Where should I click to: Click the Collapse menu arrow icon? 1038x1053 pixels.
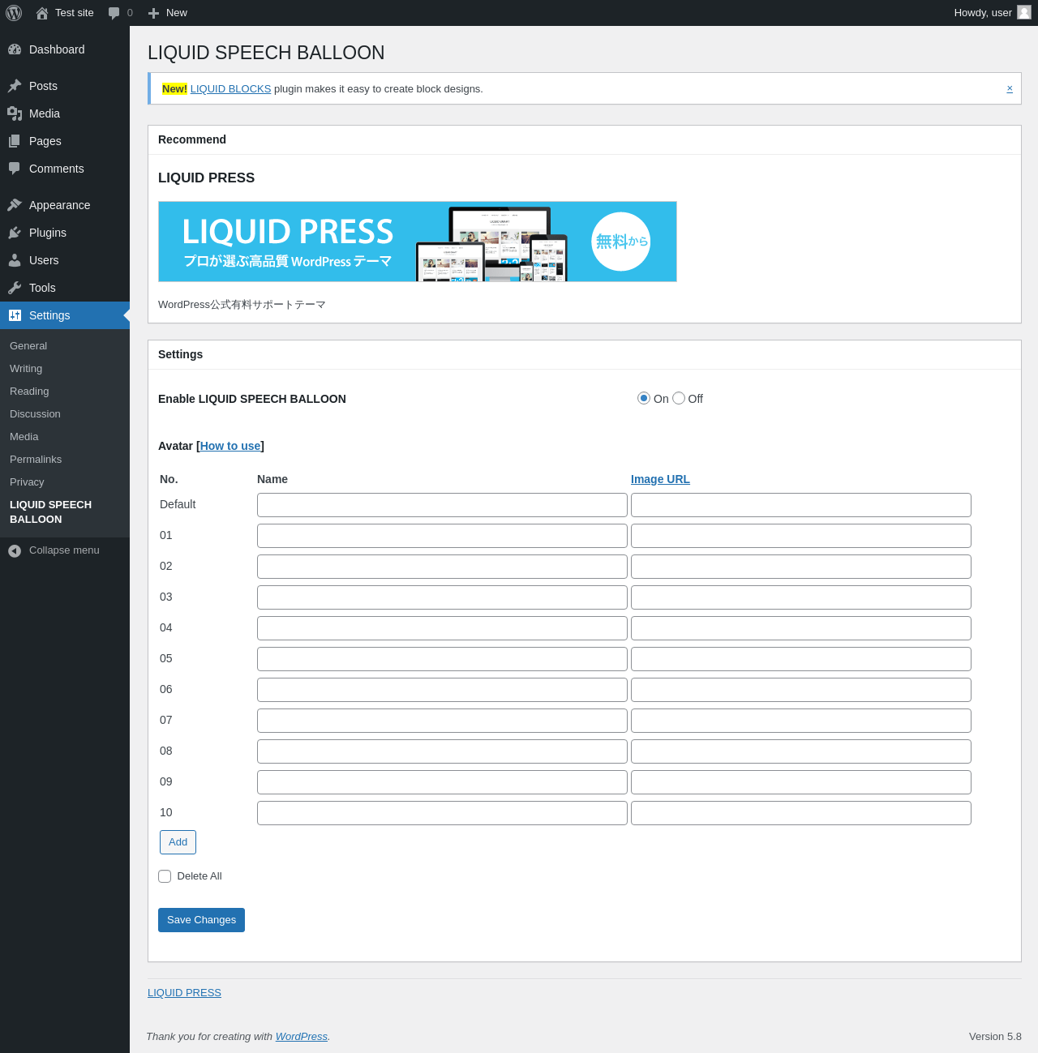pyautogui.click(x=15, y=551)
